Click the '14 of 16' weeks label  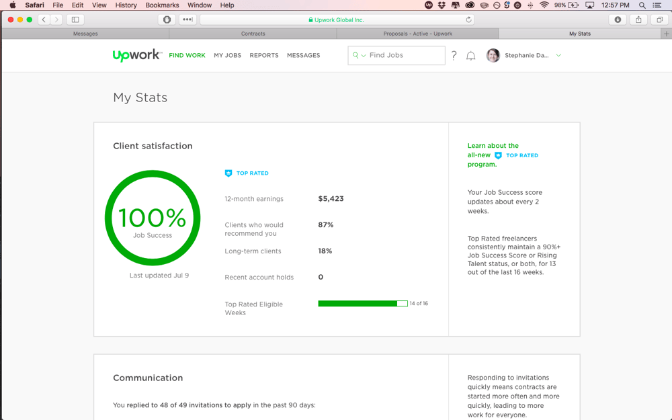tap(419, 304)
